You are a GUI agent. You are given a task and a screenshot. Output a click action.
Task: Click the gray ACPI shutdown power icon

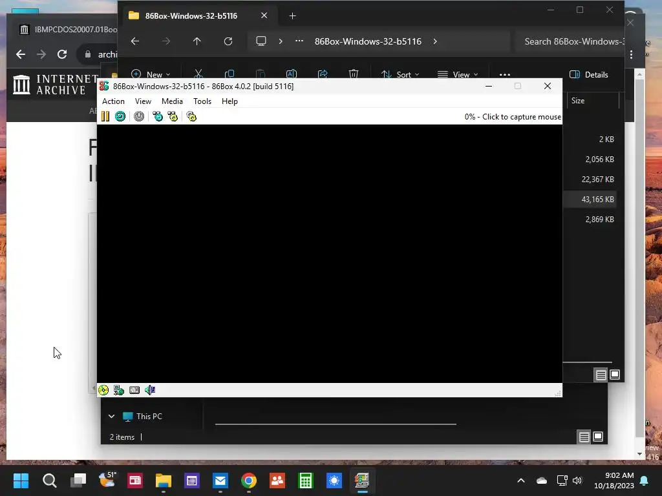[139, 116]
